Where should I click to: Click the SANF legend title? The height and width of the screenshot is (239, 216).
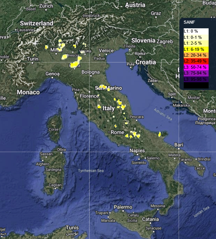[x=189, y=22]
